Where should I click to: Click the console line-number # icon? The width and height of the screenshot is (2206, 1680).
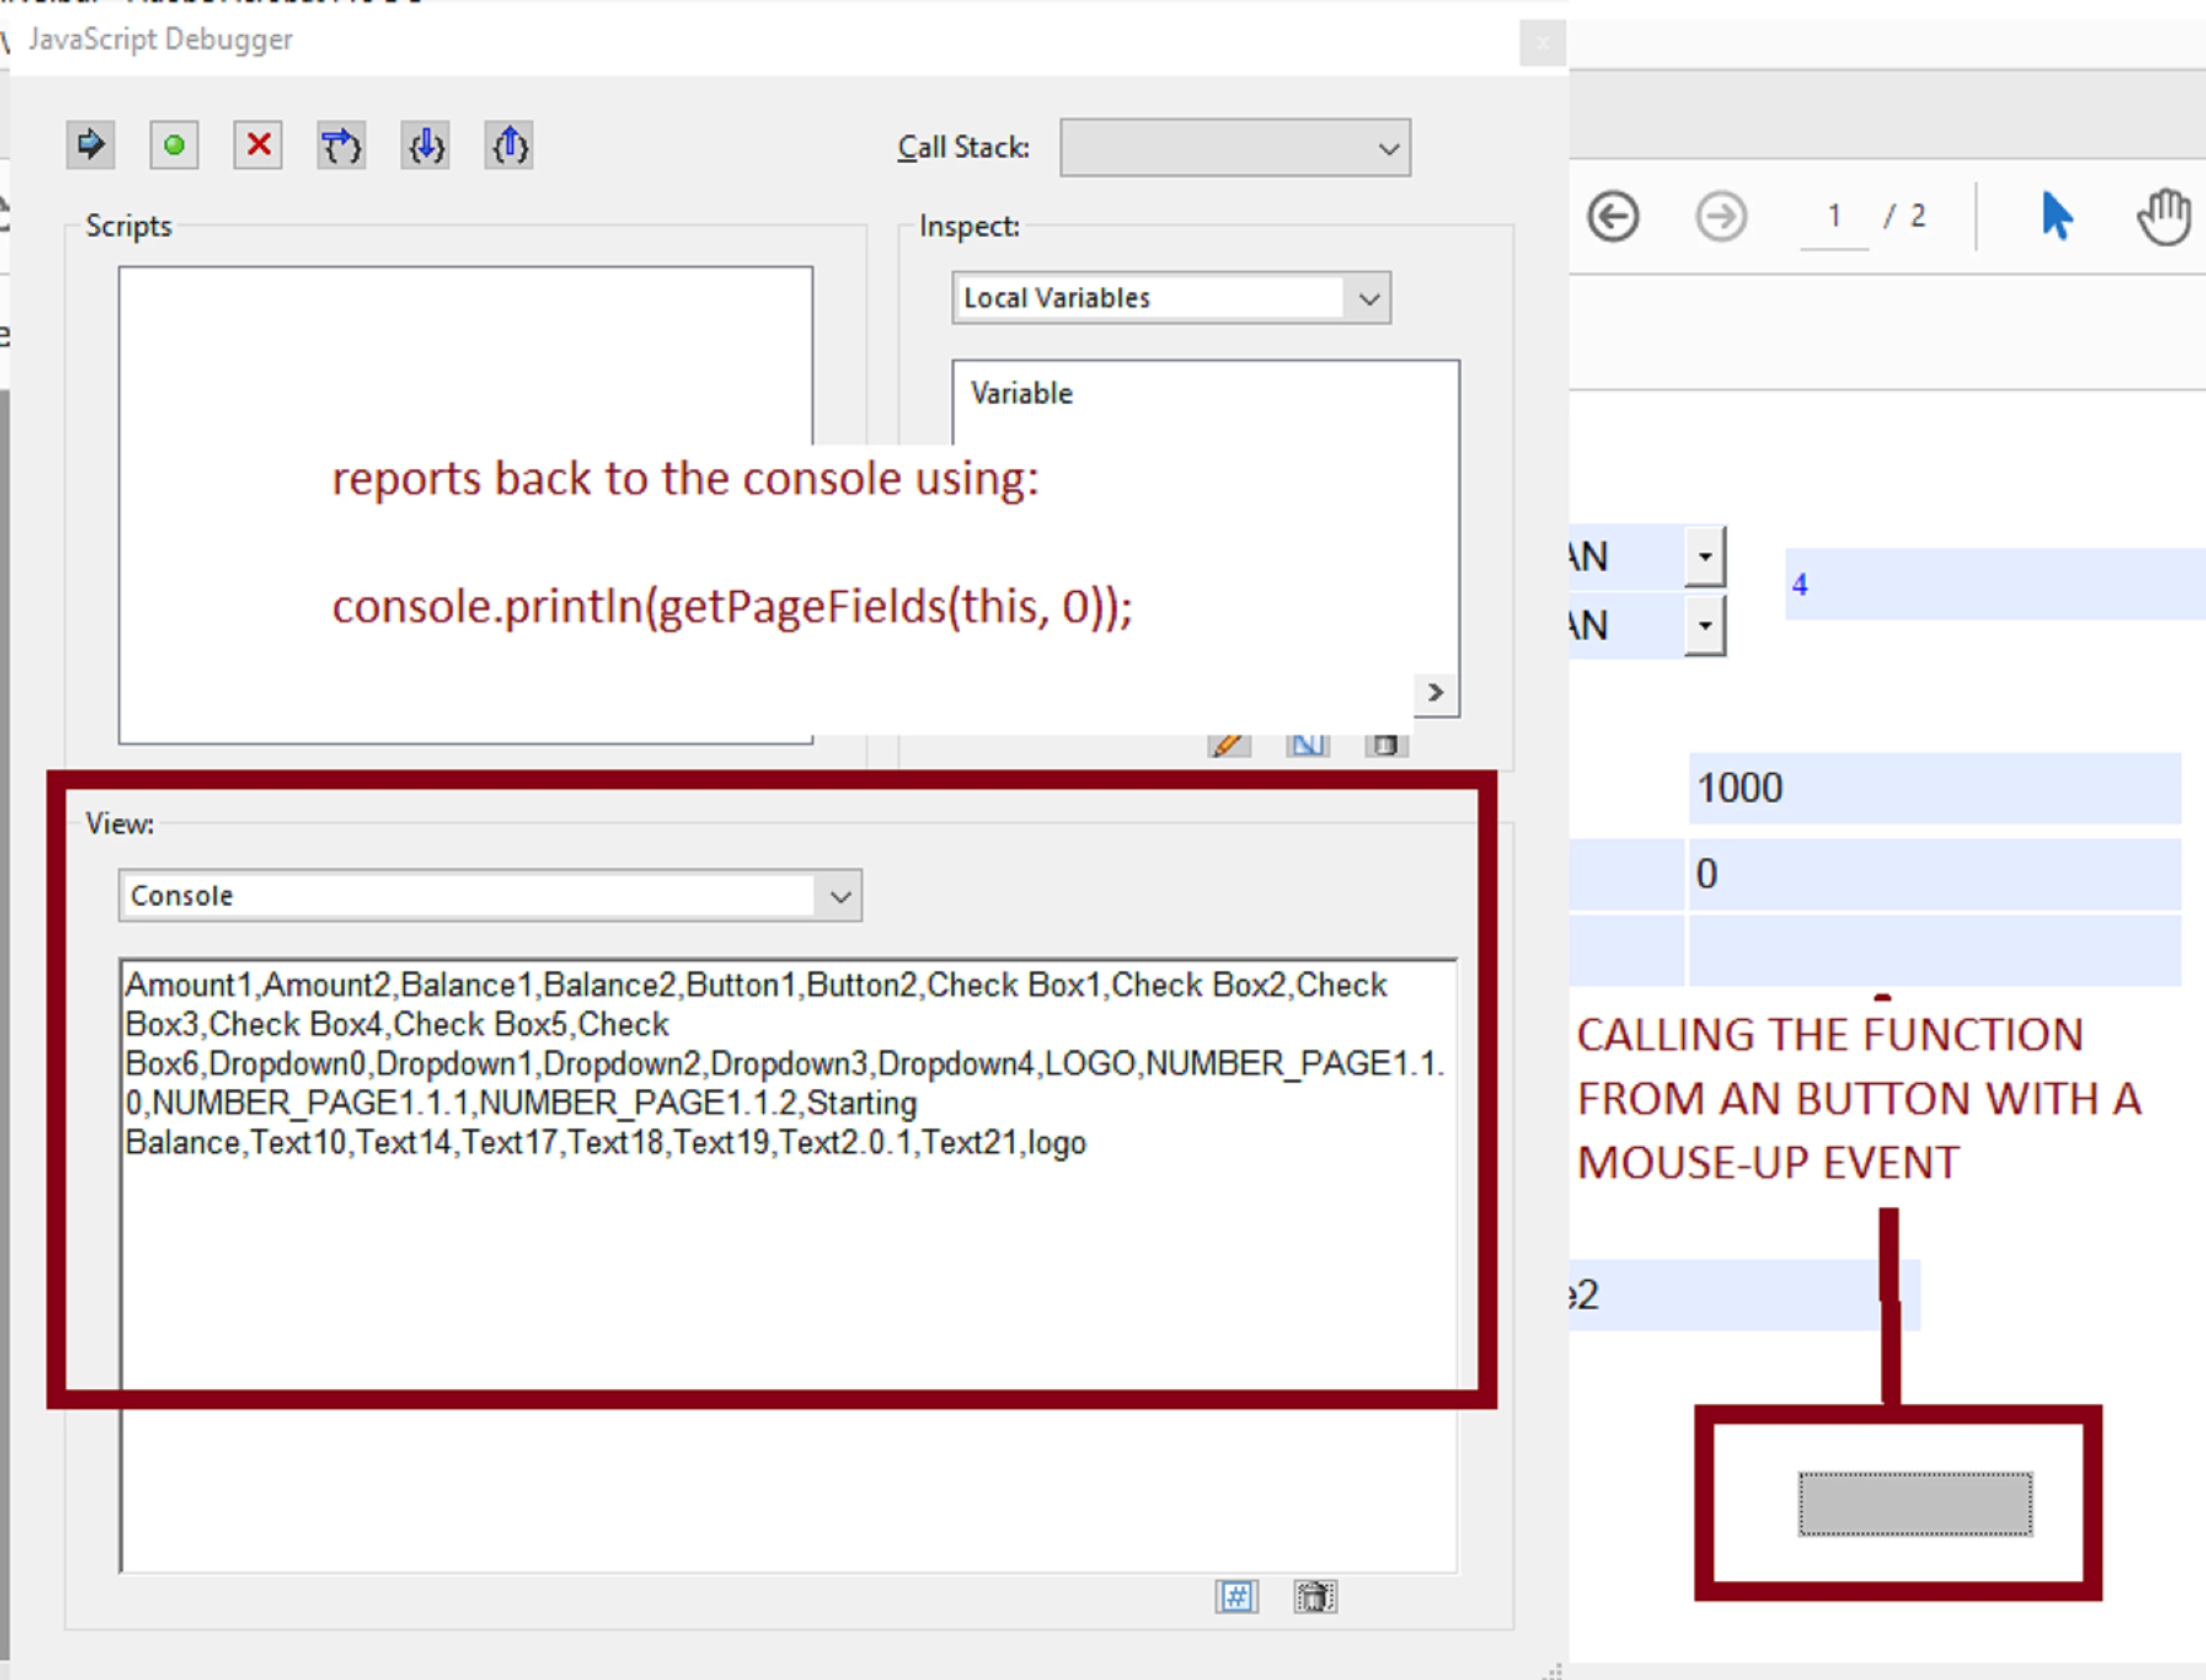pos(1236,1597)
